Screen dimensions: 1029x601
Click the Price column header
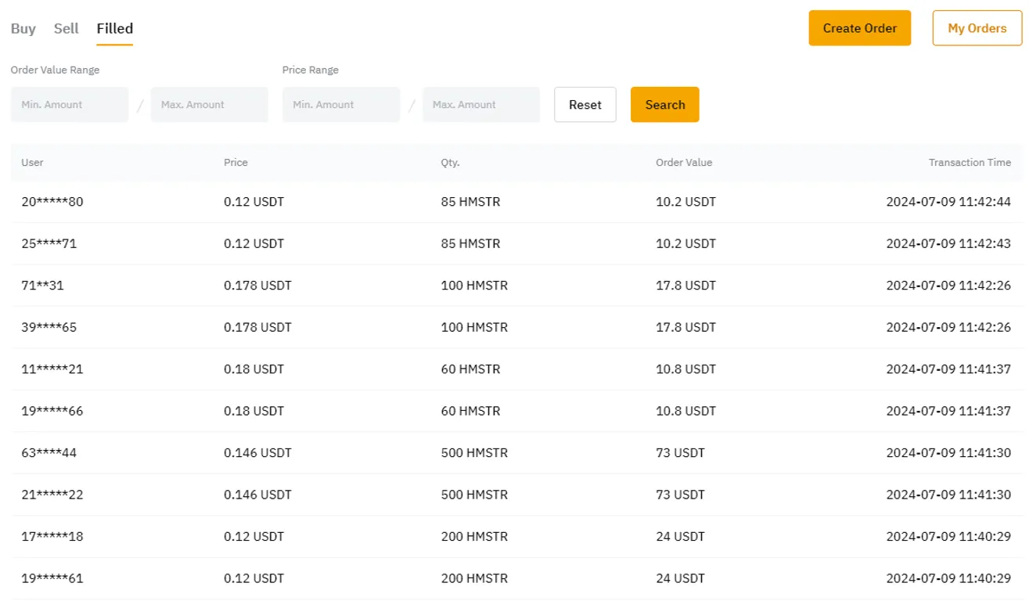point(236,163)
